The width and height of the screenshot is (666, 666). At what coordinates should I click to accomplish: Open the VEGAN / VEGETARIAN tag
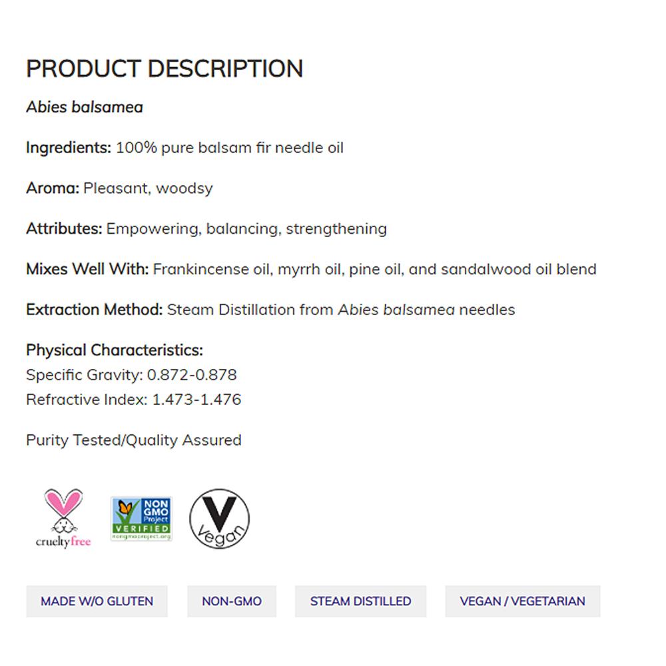522,601
